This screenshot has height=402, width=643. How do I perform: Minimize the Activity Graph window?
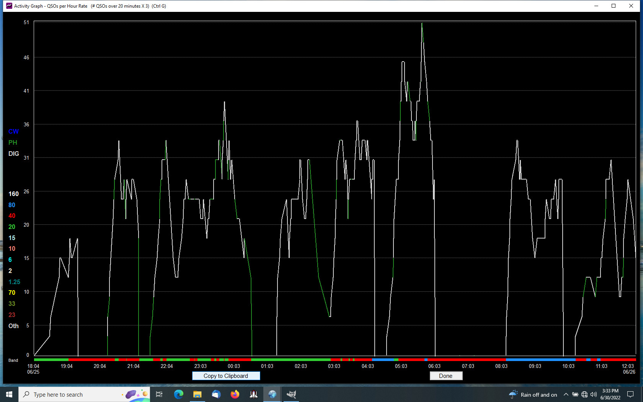coord(596,6)
